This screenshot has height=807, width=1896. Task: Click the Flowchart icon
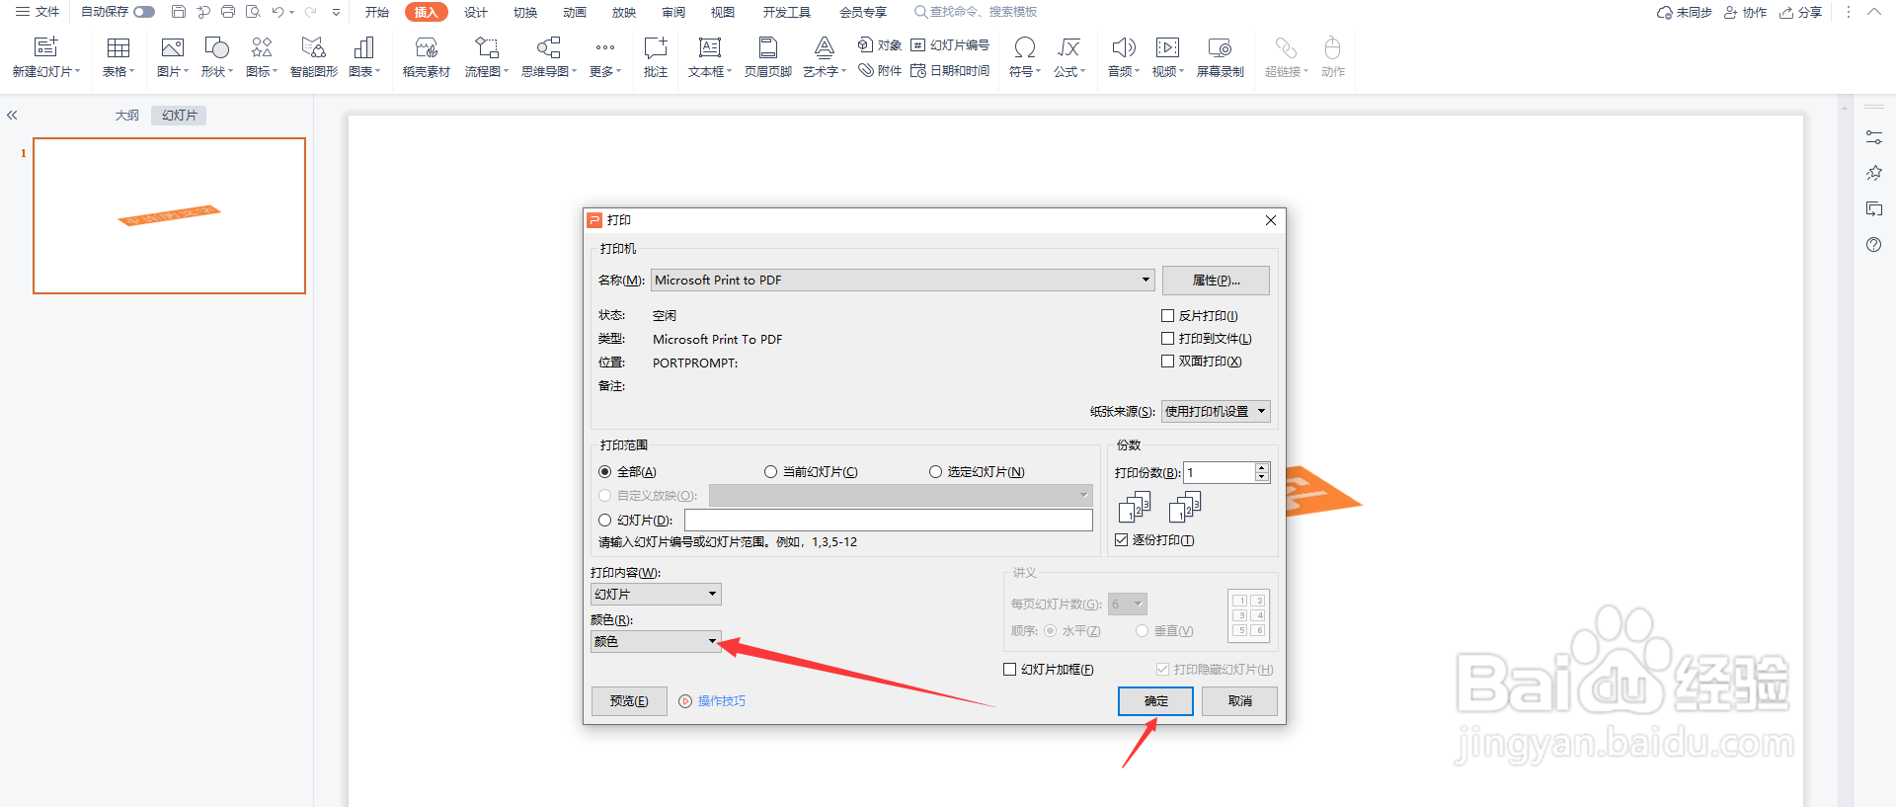[486, 47]
